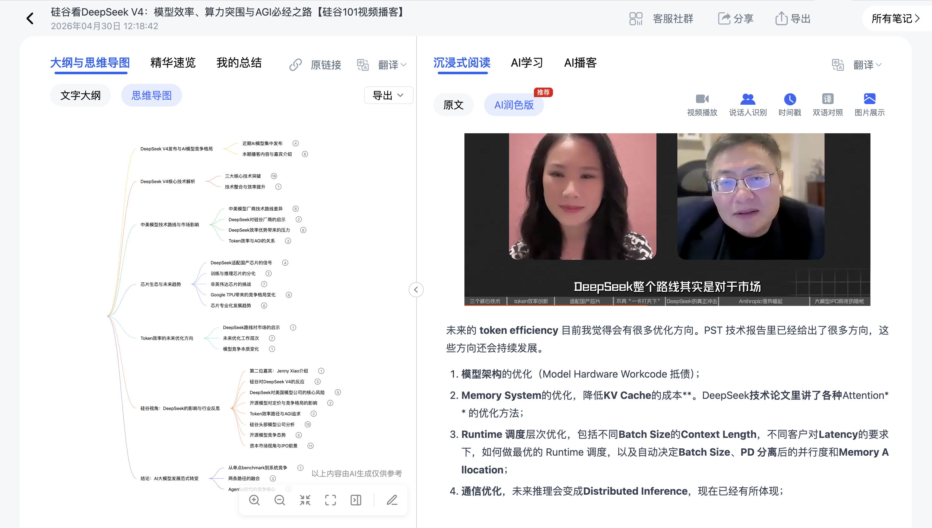932x528 pixels.
Task: Click the 导出 upload icon in header
Action: tap(781, 18)
